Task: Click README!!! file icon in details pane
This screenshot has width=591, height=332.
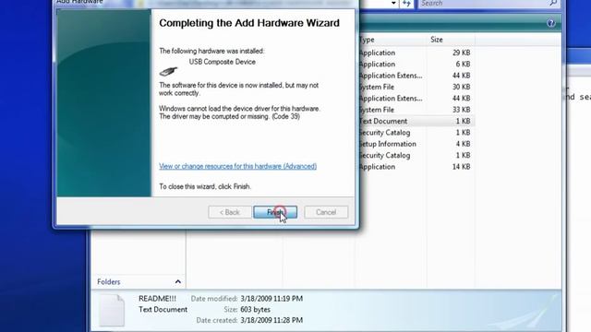Action: pyautogui.click(x=112, y=310)
